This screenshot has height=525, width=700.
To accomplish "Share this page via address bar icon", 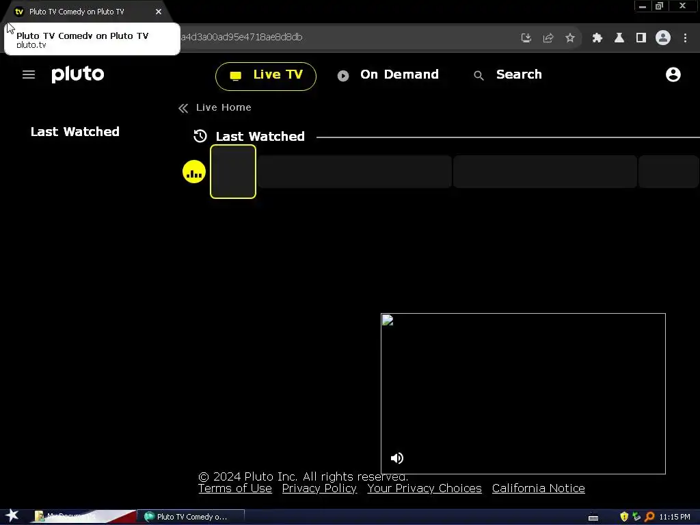I will click(x=548, y=38).
